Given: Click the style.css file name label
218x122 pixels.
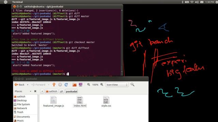Looking at the screenshot, I should click(x=106, y=106).
